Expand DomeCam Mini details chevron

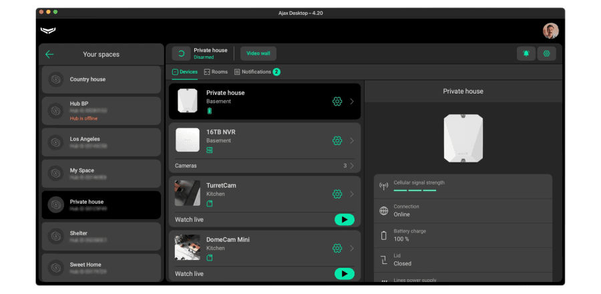pyautogui.click(x=352, y=249)
